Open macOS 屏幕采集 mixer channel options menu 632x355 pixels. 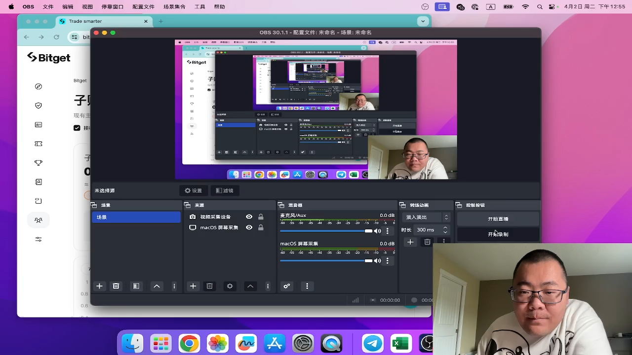[x=387, y=260]
